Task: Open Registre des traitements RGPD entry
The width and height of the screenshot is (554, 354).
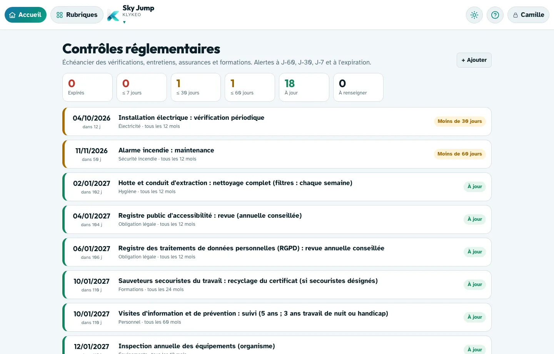Action: point(277,252)
